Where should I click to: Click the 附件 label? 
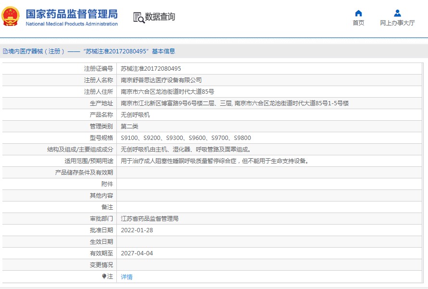click(107, 184)
